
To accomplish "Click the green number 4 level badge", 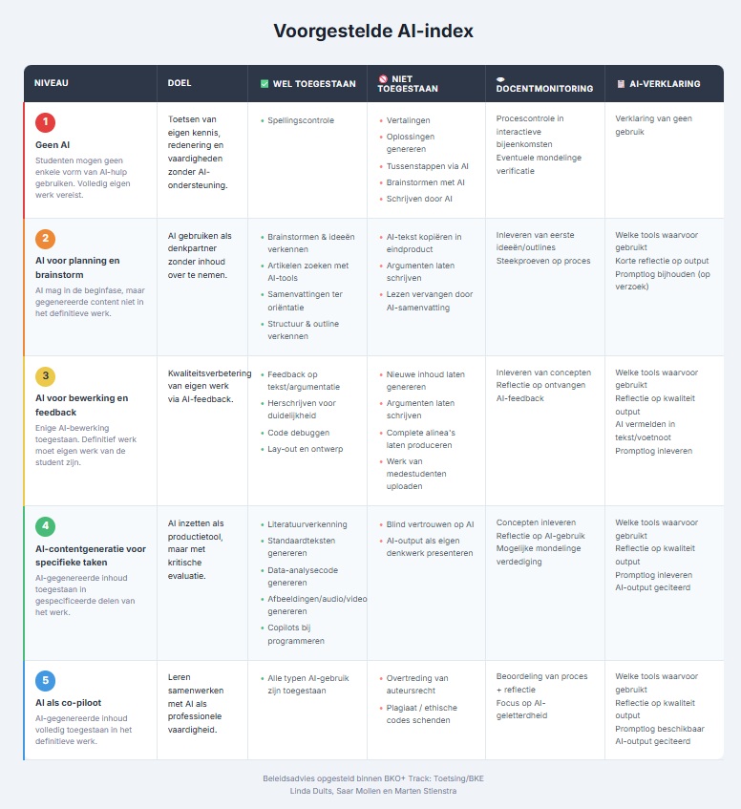I will click(x=45, y=526).
